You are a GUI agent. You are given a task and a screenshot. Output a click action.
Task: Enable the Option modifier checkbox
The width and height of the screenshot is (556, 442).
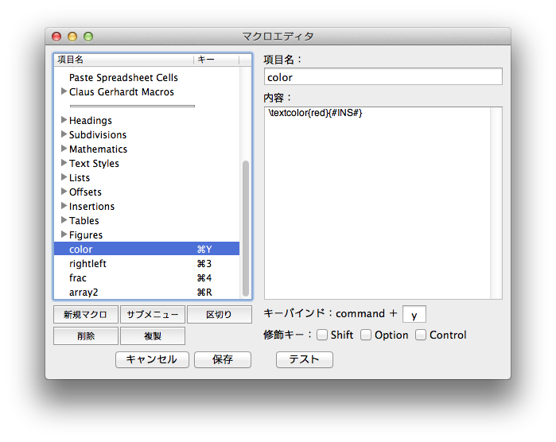tap(366, 335)
